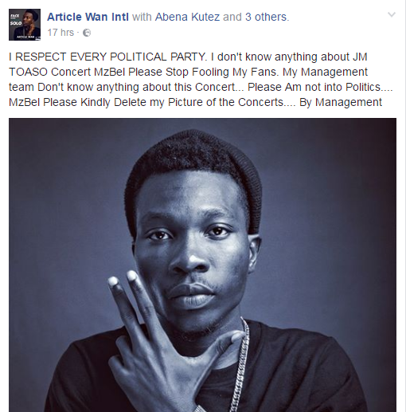Image resolution: width=406 pixels, height=412 pixels.
Task: Click the 'SOLO' label on avatar cover
Action: tap(16, 23)
